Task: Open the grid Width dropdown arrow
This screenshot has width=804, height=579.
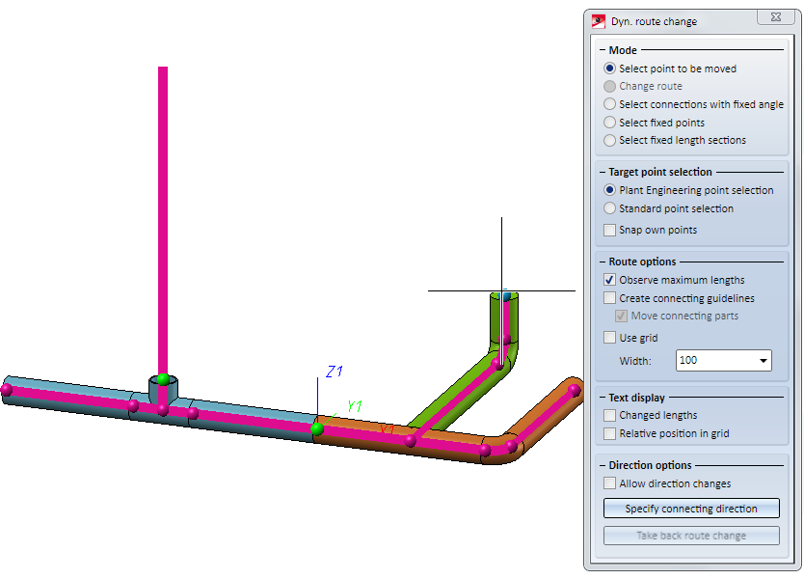Action: (x=763, y=360)
